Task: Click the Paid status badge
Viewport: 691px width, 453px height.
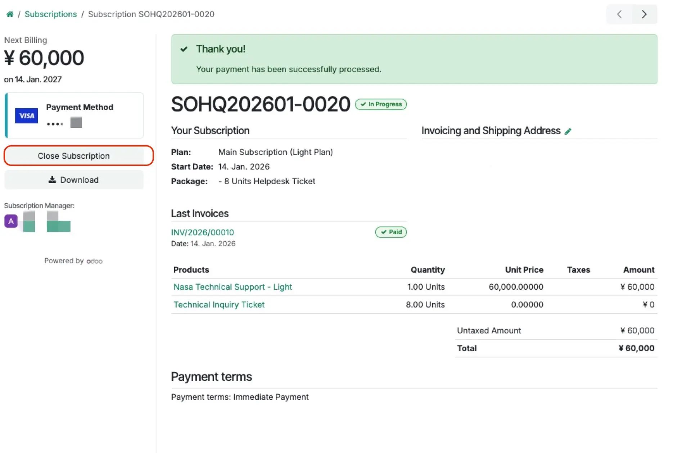Action: pyautogui.click(x=391, y=232)
